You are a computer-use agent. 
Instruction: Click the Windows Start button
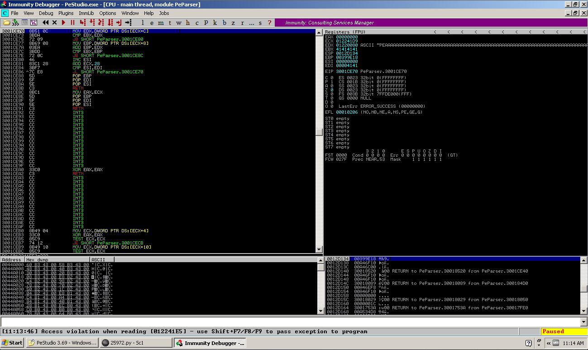(12, 343)
